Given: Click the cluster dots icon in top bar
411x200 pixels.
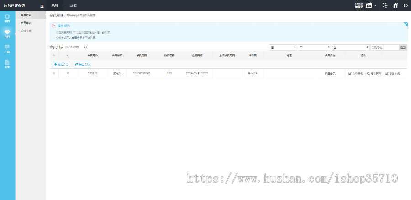Looking at the screenshot, I should pyautogui.click(x=385, y=5).
